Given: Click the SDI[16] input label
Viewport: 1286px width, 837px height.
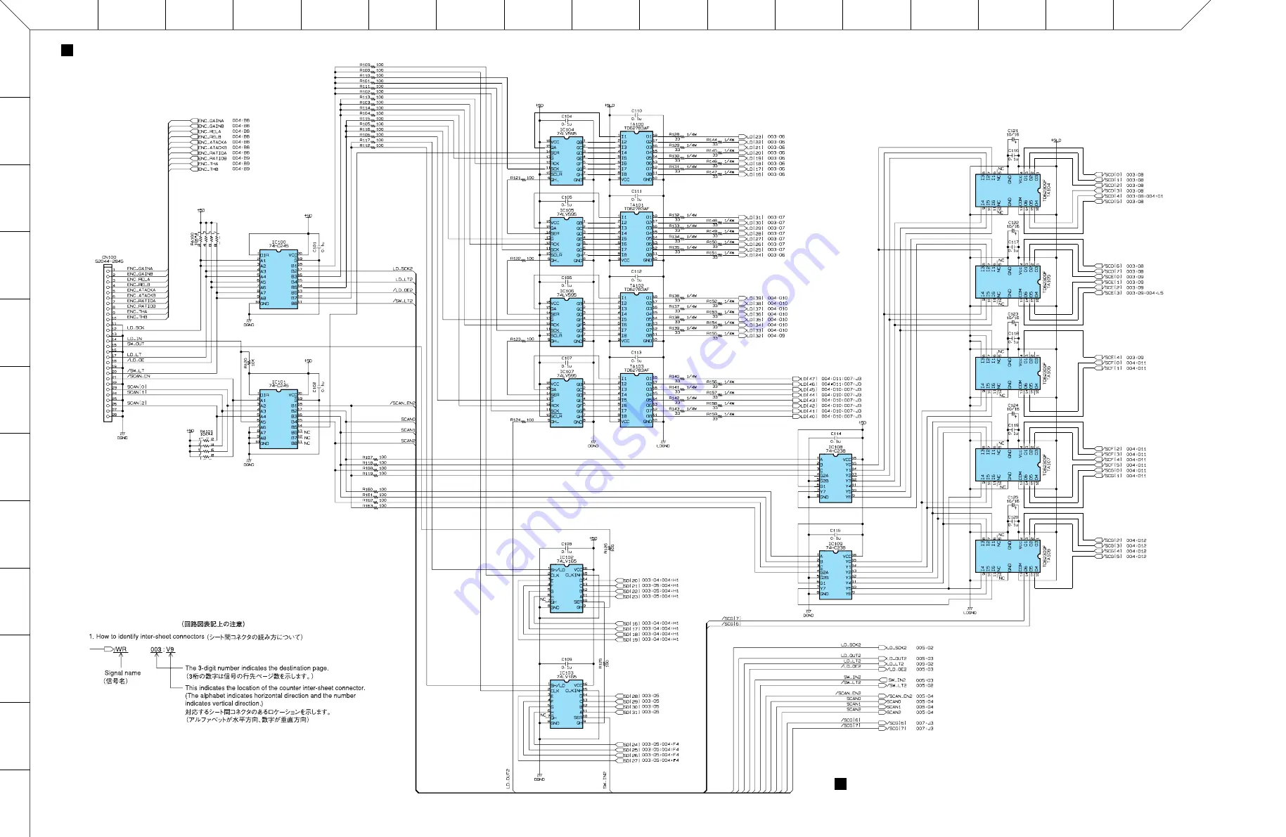Looking at the screenshot, I should 648,624.
